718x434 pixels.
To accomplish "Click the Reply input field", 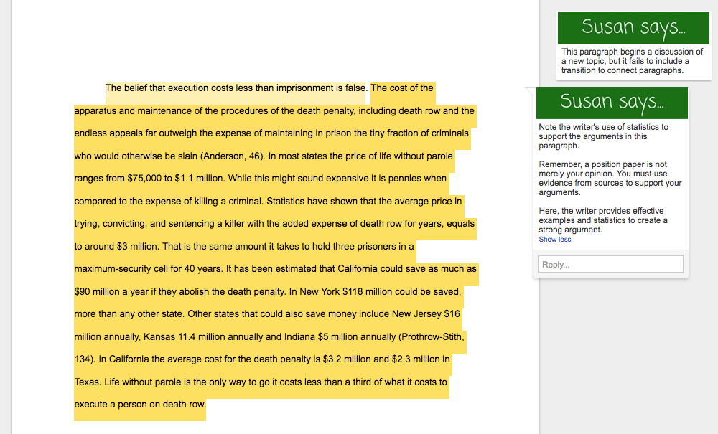I will (611, 264).
